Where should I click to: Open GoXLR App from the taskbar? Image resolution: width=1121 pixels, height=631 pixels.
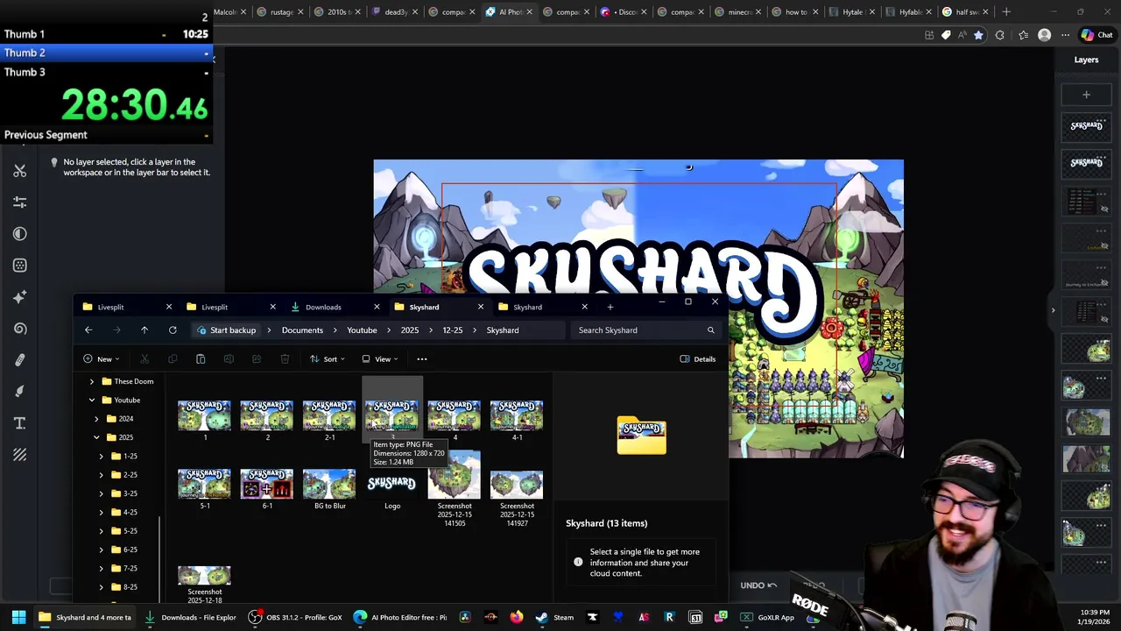coord(768,617)
